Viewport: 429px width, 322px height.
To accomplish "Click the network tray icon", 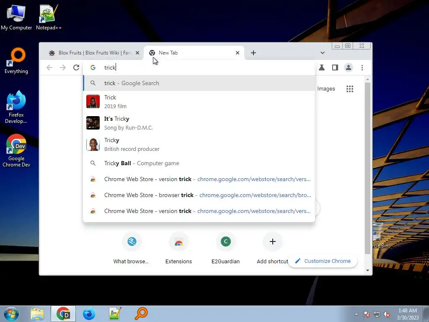I will (x=377, y=314).
